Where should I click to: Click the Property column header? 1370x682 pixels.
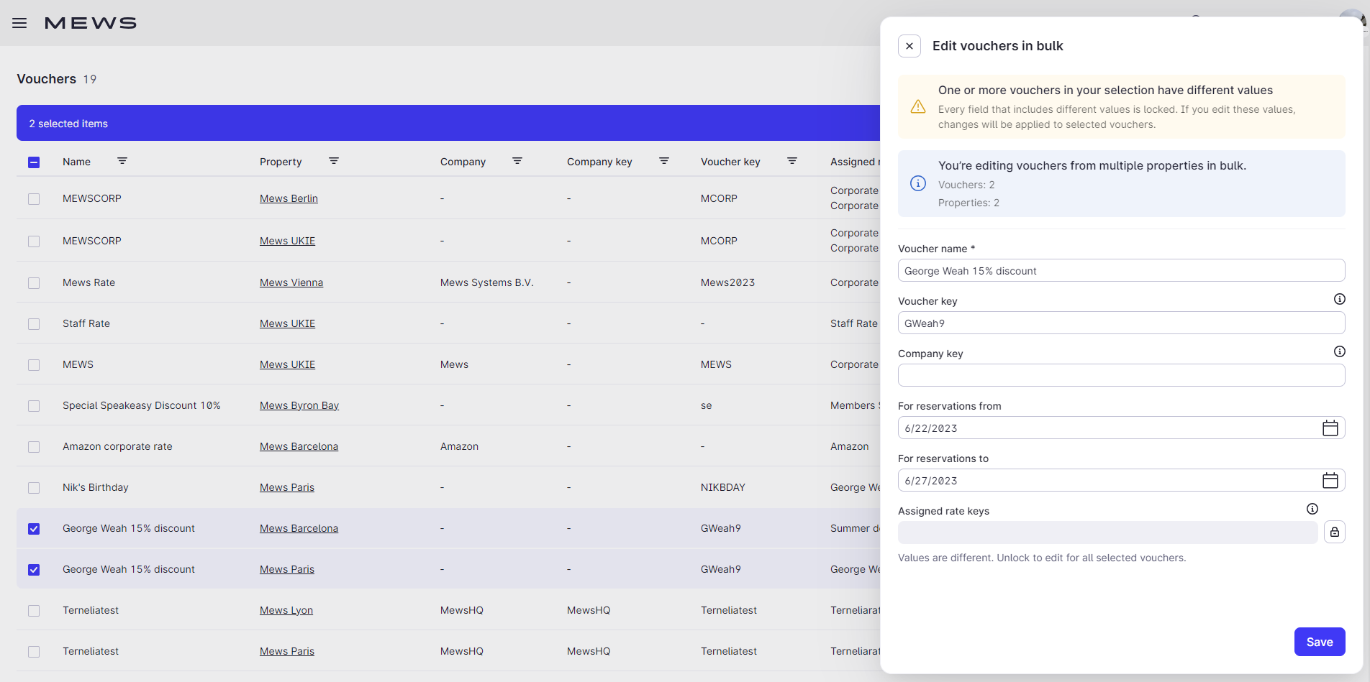pyautogui.click(x=281, y=162)
